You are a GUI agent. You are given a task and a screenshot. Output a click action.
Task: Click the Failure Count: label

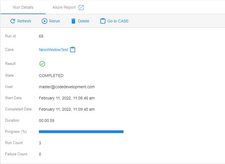(x=17, y=154)
